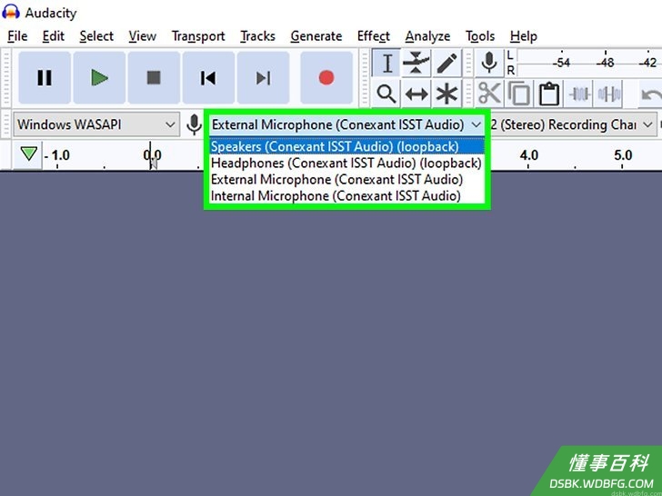Select the Multi-Tool asterisk icon
This screenshot has height=496, width=662.
(446, 94)
